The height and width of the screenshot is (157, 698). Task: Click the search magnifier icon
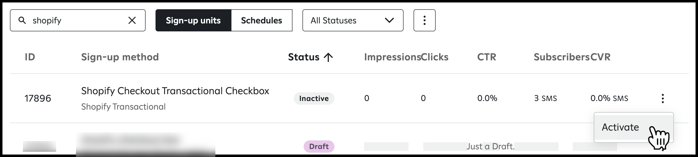22,20
